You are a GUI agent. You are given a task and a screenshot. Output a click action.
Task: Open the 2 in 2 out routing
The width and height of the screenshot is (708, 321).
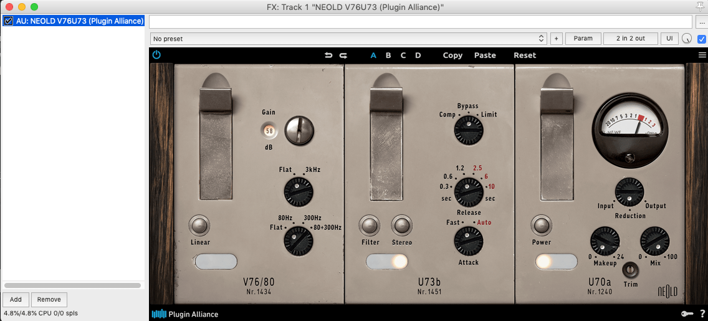click(631, 39)
